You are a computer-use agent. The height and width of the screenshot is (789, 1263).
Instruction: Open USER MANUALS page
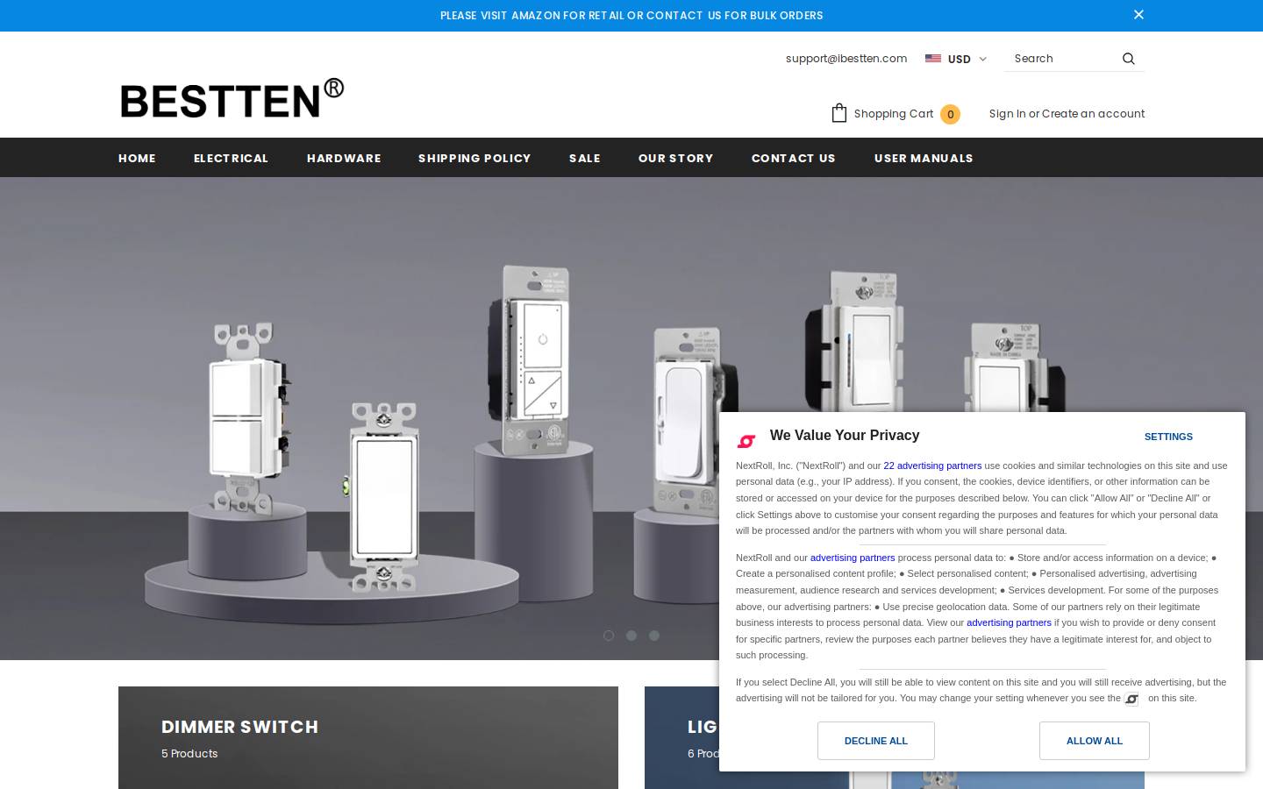pos(924,158)
